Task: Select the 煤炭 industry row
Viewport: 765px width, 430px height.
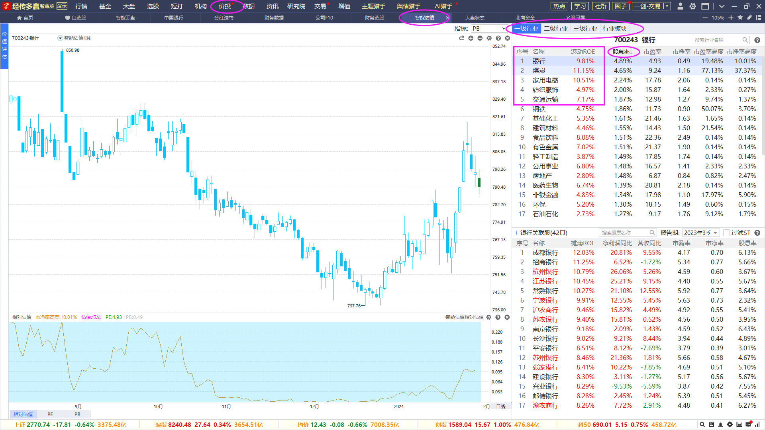Action: [x=637, y=70]
